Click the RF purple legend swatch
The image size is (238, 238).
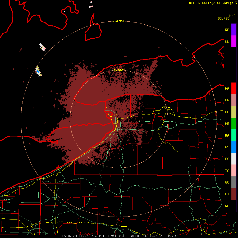click(x=234, y=30)
